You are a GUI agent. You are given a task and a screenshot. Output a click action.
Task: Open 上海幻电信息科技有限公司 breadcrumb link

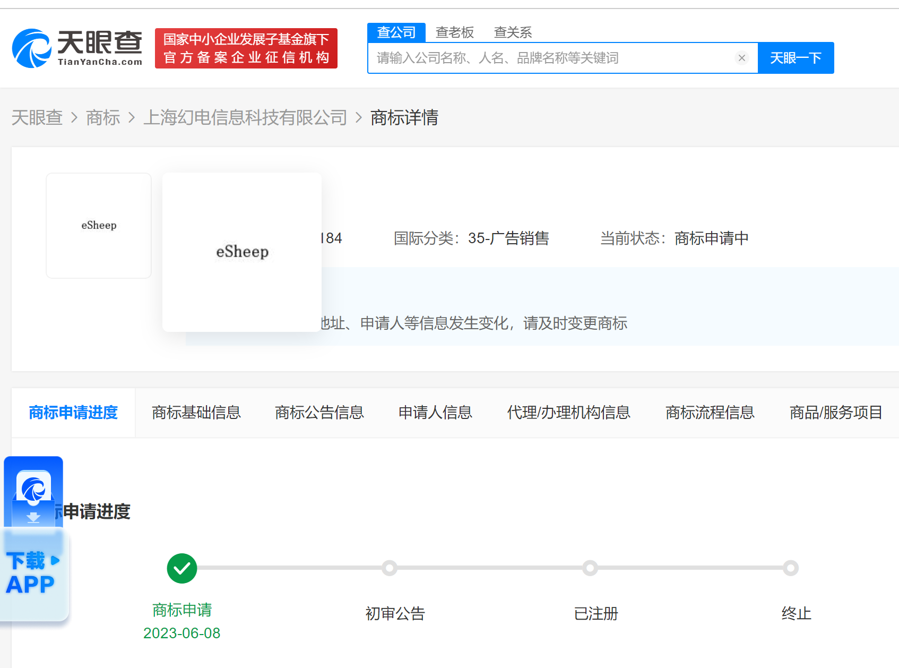point(245,117)
